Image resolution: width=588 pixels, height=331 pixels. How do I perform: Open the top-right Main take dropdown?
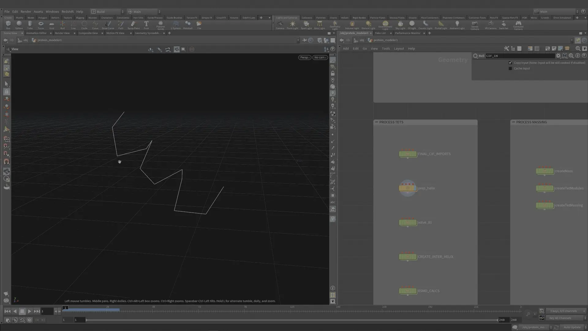(556, 12)
